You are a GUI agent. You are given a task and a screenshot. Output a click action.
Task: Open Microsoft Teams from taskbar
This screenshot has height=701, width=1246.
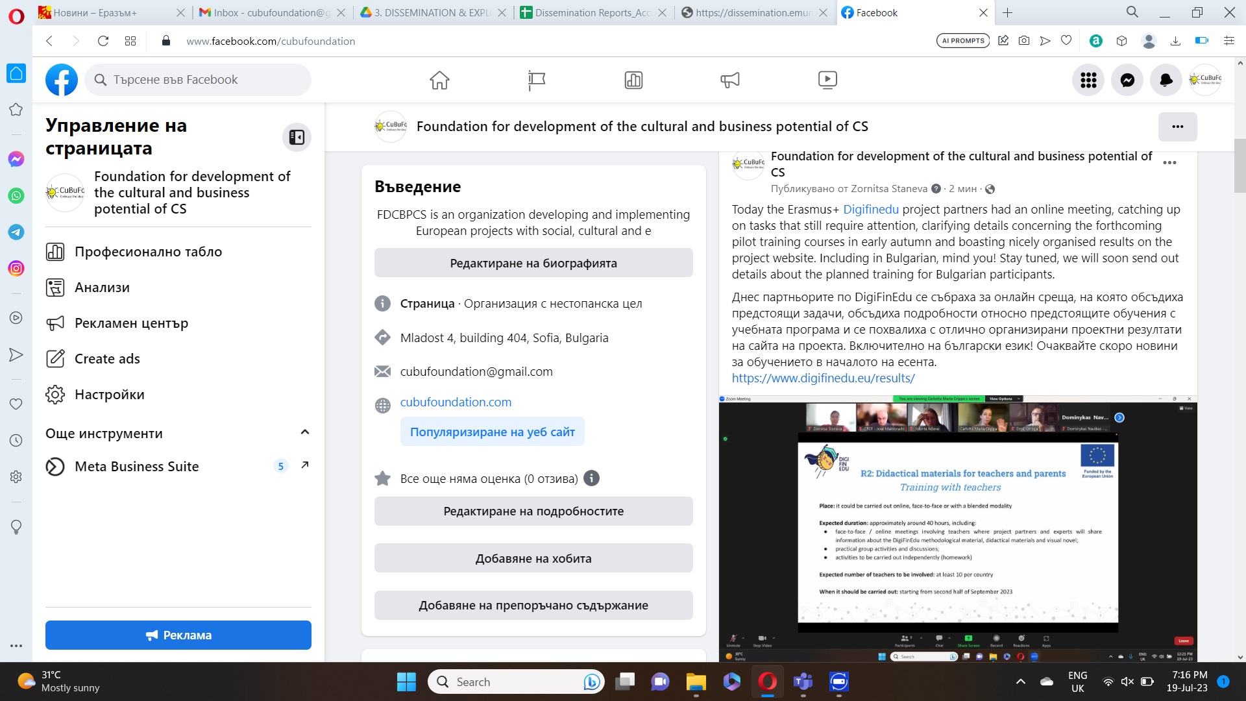click(803, 682)
